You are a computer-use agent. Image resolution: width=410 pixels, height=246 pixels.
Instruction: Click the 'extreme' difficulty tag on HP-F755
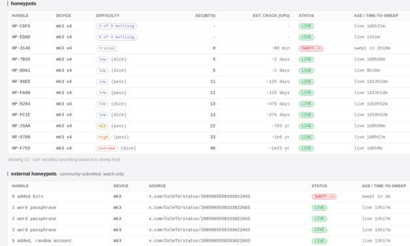click(x=107, y=149)
